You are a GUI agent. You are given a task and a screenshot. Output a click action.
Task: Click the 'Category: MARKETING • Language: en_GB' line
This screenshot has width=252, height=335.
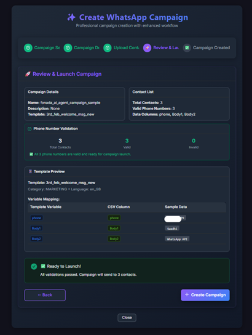pos(64,189)
